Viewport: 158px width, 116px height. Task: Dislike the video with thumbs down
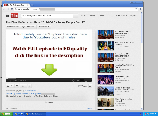click(x=17, y=86)
